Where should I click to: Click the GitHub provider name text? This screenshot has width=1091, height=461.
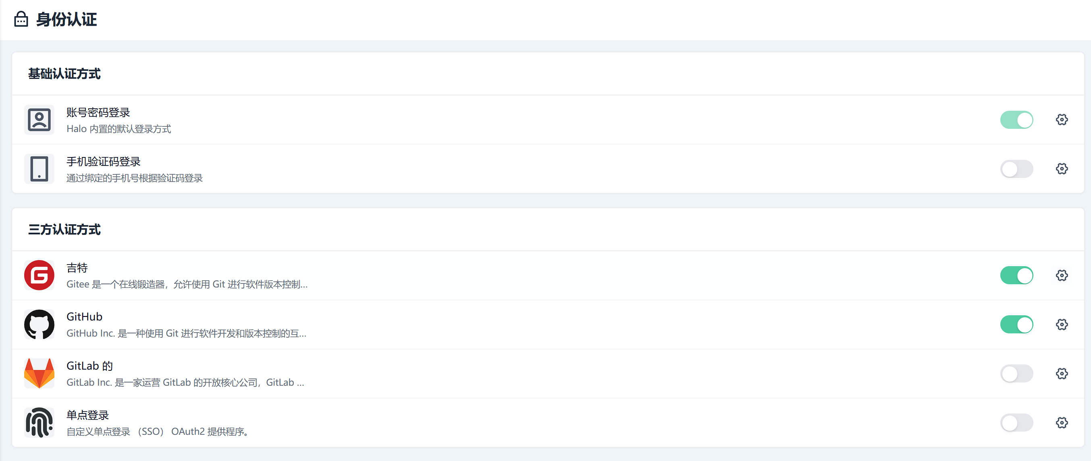(84, 317)
